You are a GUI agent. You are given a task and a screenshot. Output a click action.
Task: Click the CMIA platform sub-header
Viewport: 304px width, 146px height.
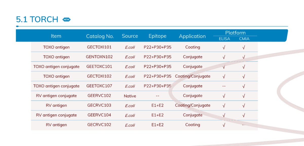244,39
